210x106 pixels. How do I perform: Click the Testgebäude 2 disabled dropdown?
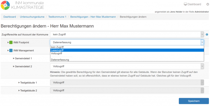127,90
